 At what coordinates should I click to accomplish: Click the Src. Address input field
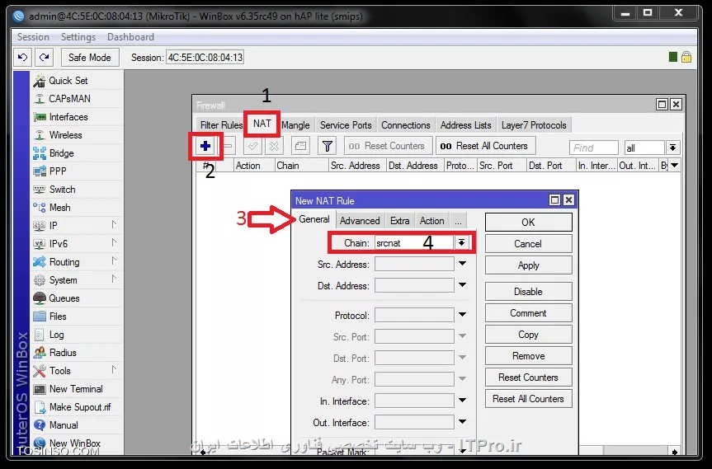point(414,264)
